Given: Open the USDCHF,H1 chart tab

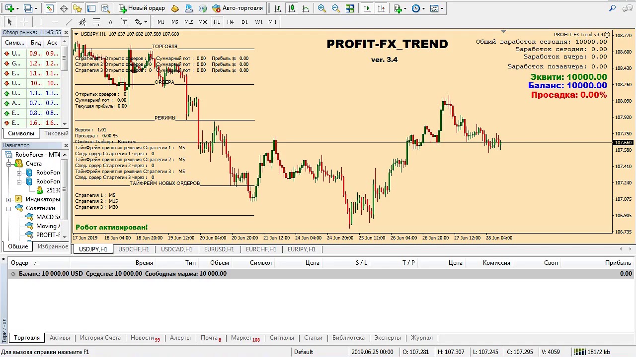Looking at the screenshot, I should pyautogui.click(x=134, y=249).
